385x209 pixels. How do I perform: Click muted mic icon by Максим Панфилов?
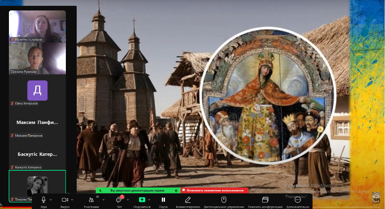pyautogui.click(x=12, y=135)
